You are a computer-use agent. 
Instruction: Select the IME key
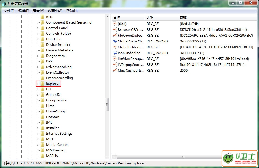[x=49, y=122]
